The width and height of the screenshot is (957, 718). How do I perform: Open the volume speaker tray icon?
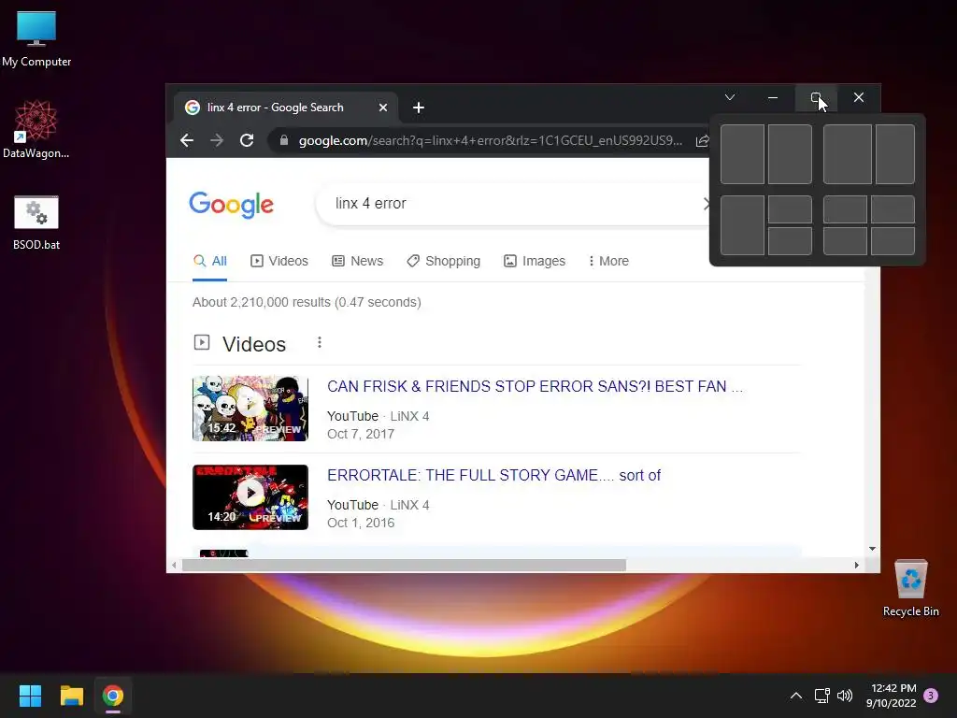click(845, 696)
